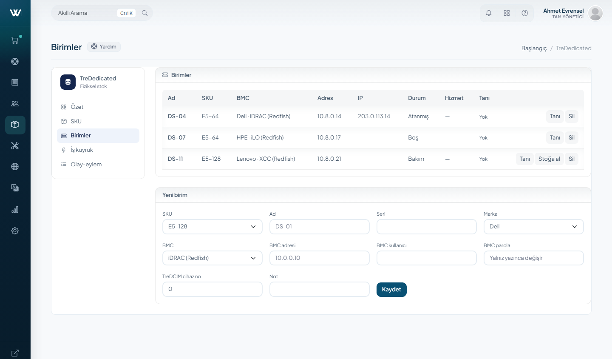Image resolution: width=612 pixels, height=359 pixels.
Task: Click Sil button for DS-07
Action: (x=572, y=138)
